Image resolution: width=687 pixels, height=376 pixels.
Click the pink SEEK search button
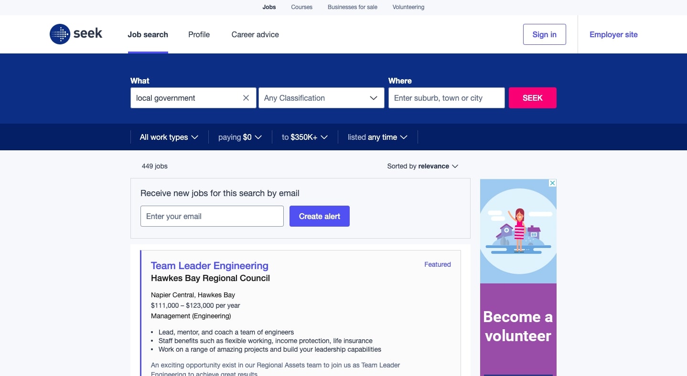(x=533, y=98)
